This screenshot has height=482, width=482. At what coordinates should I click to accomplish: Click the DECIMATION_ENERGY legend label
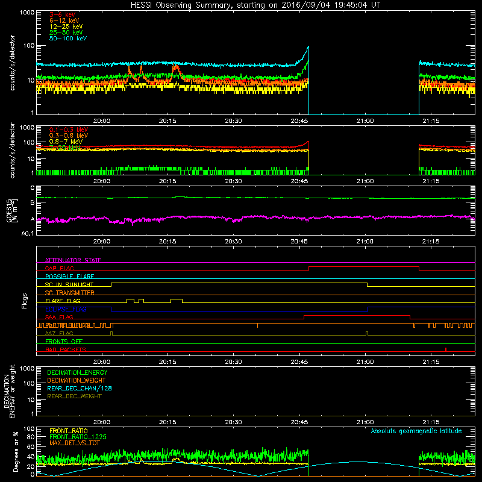[77, 372]
